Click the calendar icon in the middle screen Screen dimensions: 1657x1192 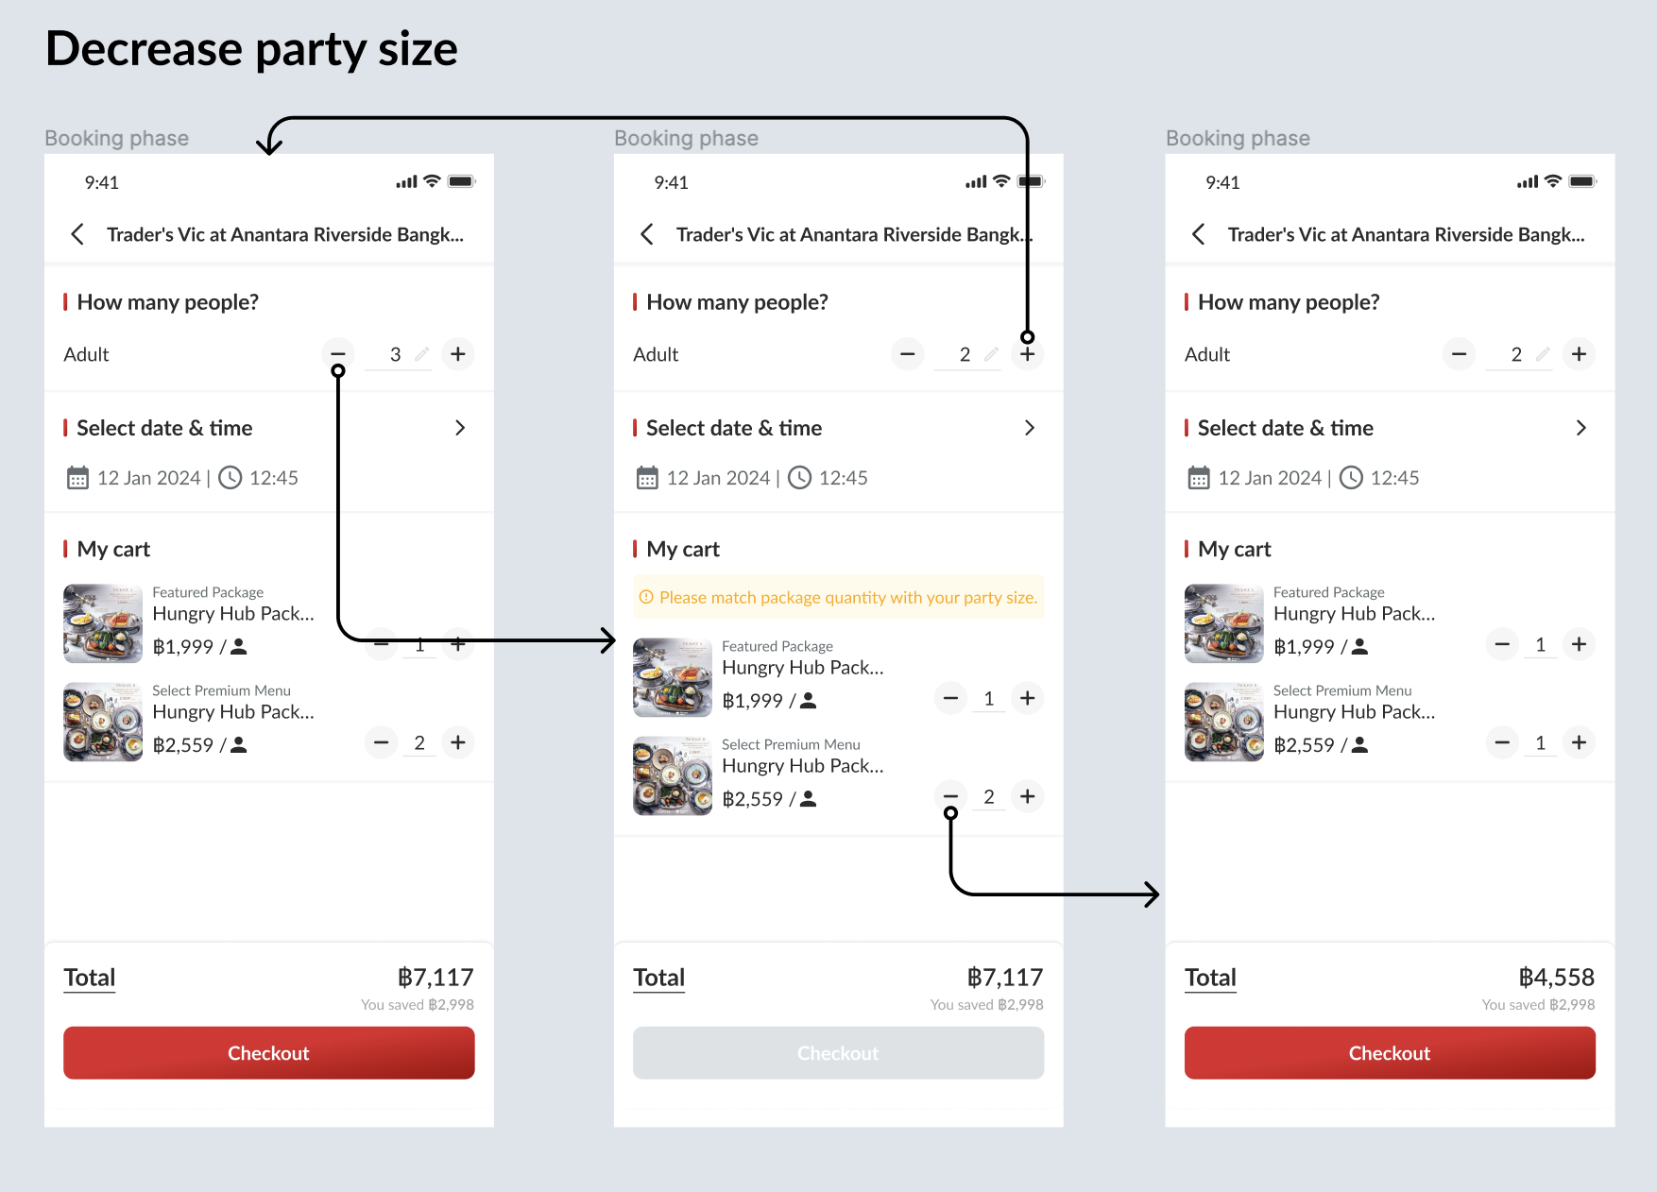(647, 478)
